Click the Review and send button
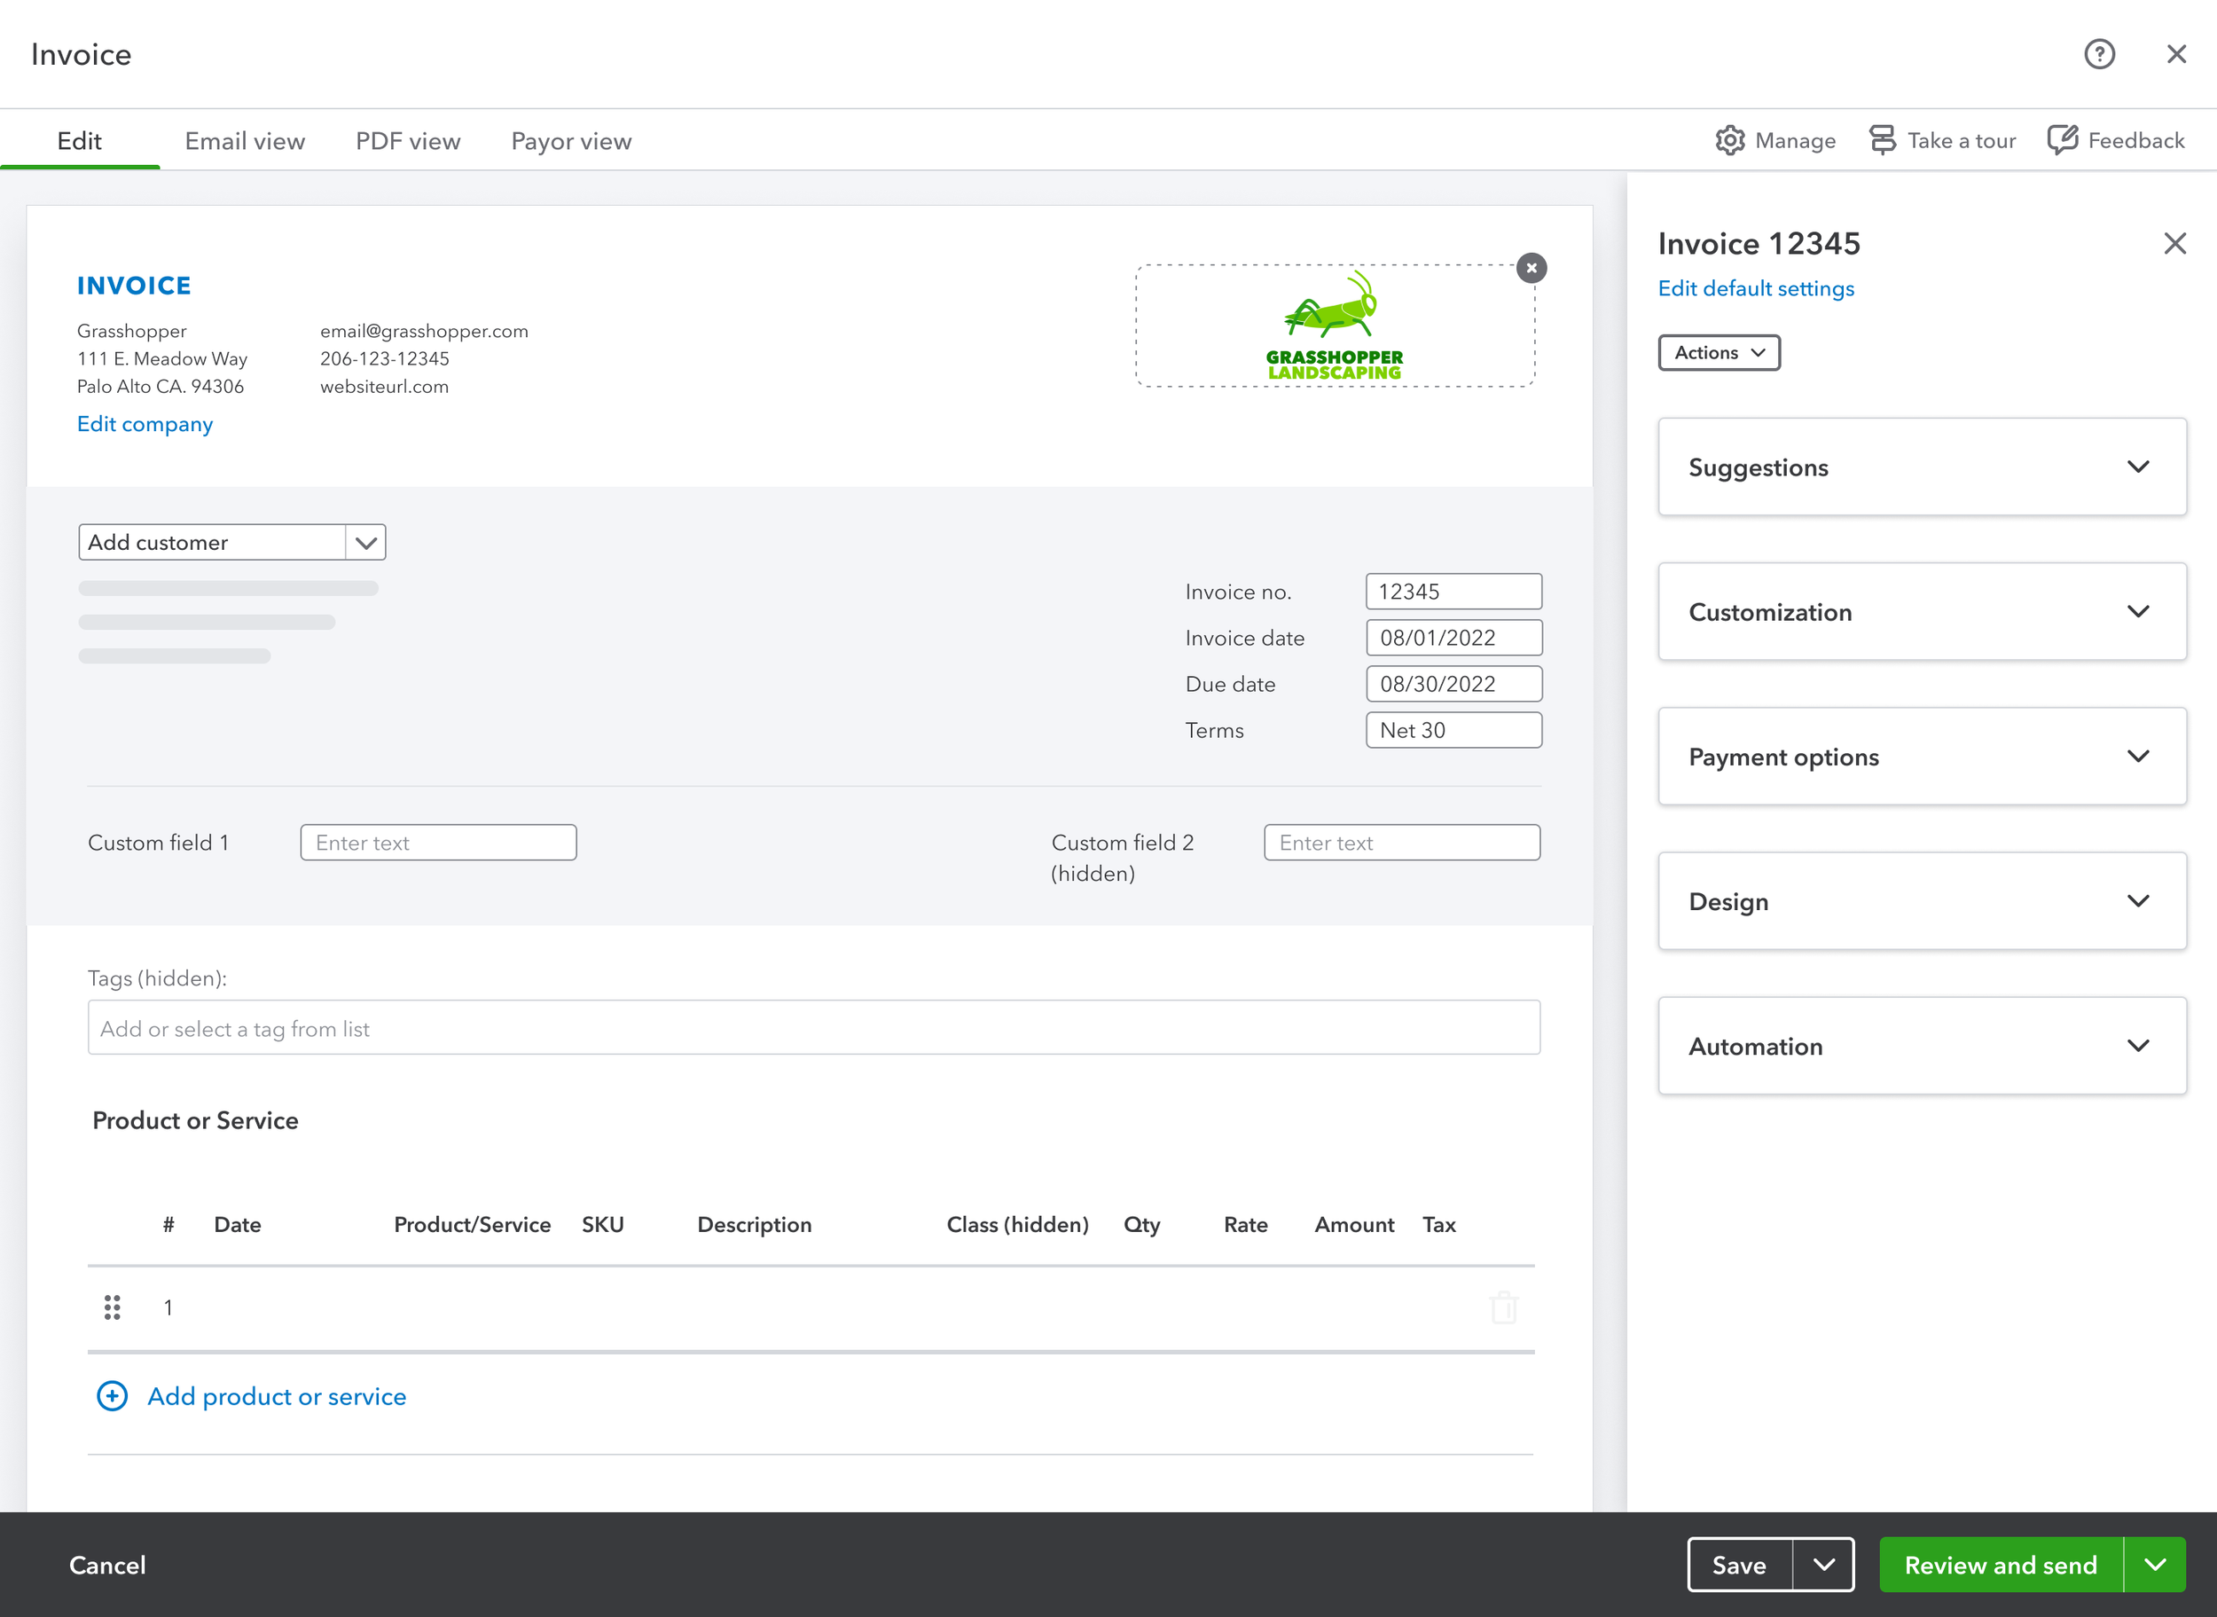 (x=2001, y=1564)
